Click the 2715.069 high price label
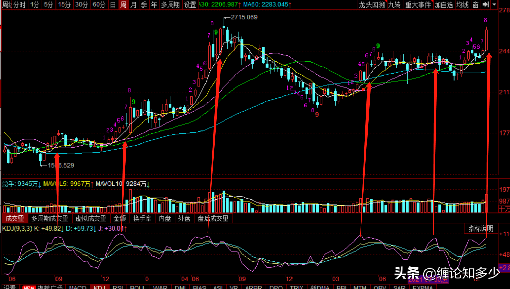Viewport: 510px width, 289px height. 244,17
